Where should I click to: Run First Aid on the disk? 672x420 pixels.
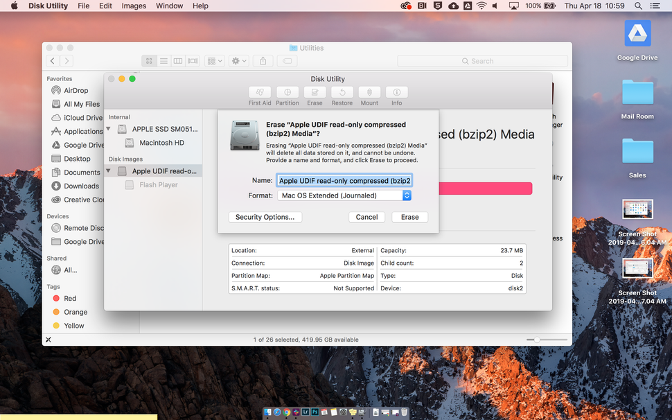[x=260, y=94]
